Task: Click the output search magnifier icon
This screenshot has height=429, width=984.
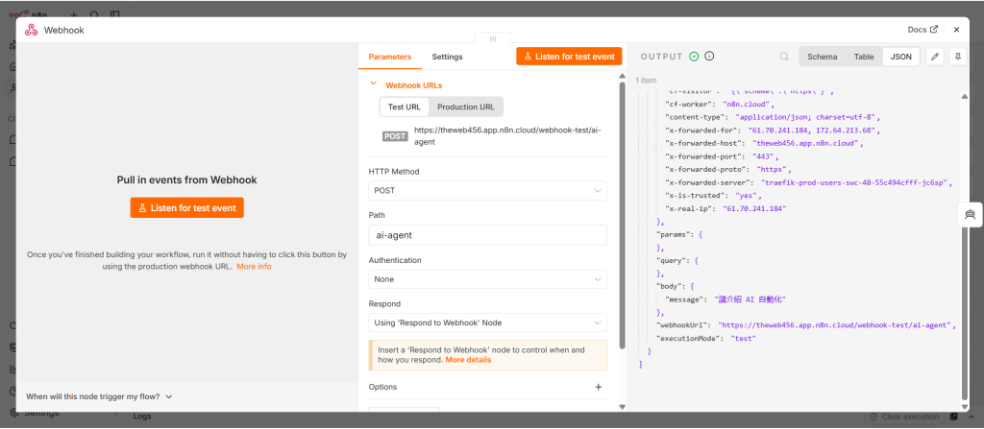Action: pyautogui.click(x=784, y=57)
